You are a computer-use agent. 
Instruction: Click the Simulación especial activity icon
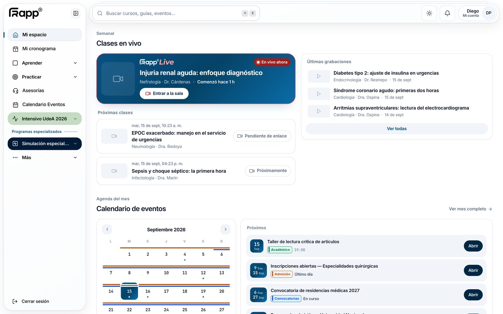pyautogui.click(x=15, y=143)
